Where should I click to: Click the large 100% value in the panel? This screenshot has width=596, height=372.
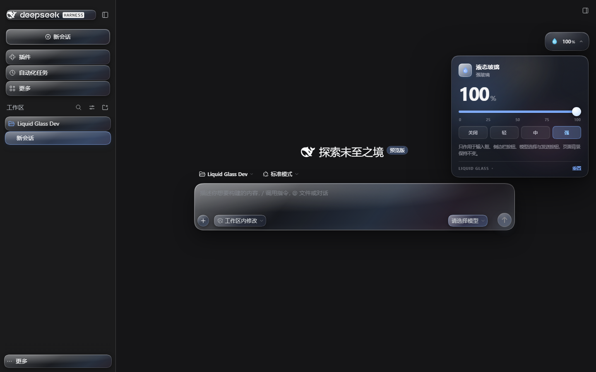click(x=478, y=94)
